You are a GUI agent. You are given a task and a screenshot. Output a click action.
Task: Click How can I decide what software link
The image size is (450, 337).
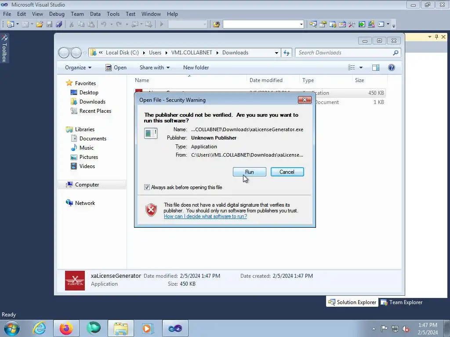(206, 216)
